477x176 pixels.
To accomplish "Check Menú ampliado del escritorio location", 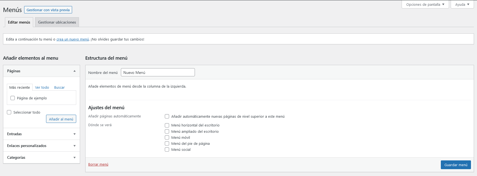I will tap(167, 131).
